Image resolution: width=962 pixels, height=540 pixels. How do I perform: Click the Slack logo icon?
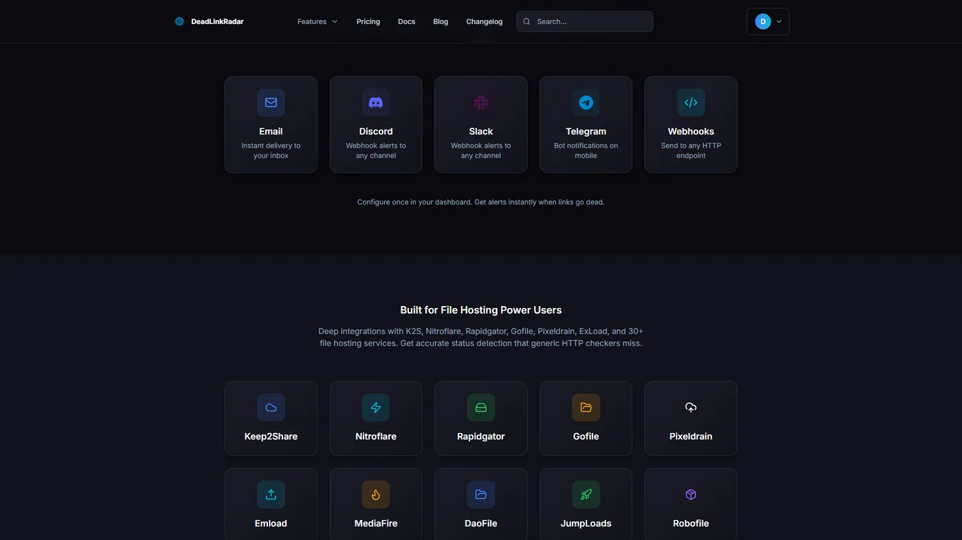(x=481, y=102)
